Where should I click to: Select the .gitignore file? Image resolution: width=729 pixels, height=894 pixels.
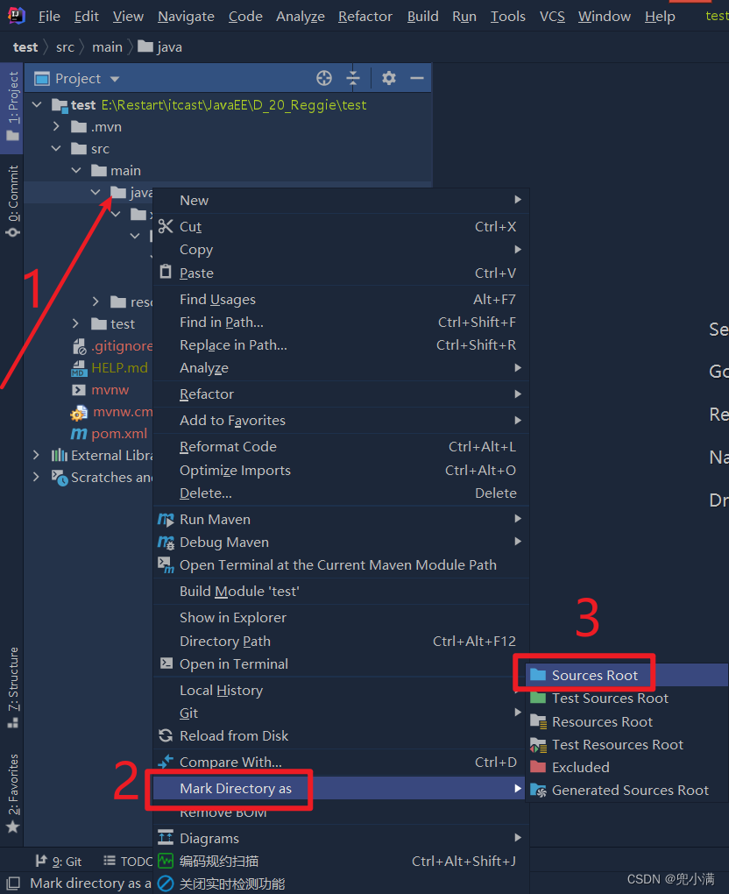tap(111, 345)
